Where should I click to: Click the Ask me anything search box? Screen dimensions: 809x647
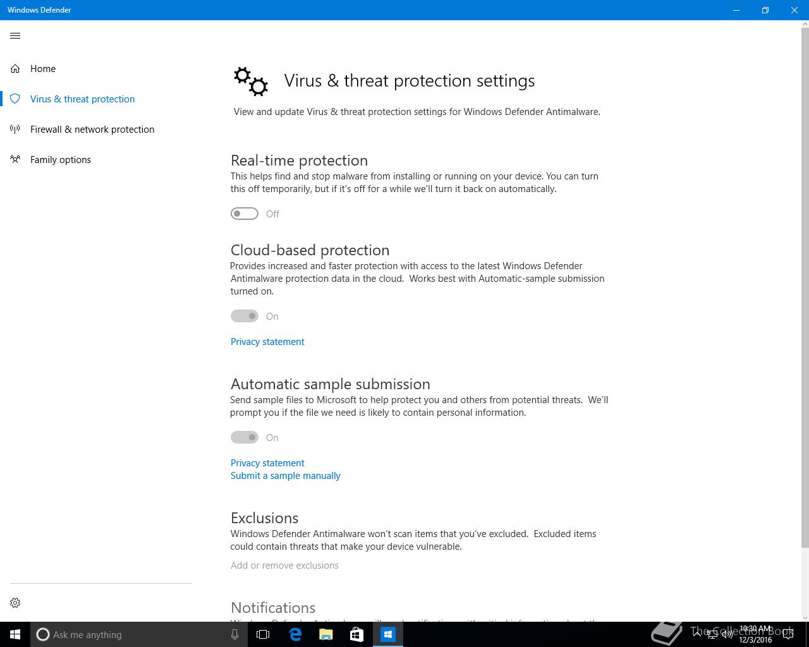click(138, 634)
